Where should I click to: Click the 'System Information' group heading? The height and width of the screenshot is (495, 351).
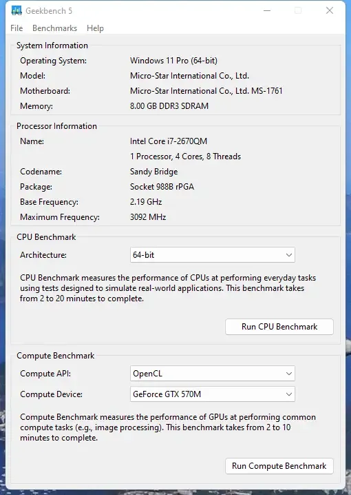click(52, 46)
